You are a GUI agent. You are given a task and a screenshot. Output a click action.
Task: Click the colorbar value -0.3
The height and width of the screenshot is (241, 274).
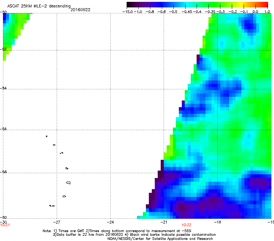coord(221,12)
